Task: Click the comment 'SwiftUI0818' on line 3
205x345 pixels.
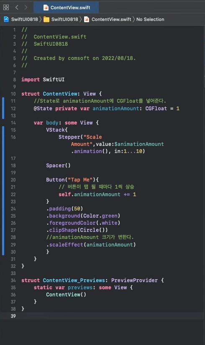Action: coord(51,44)
